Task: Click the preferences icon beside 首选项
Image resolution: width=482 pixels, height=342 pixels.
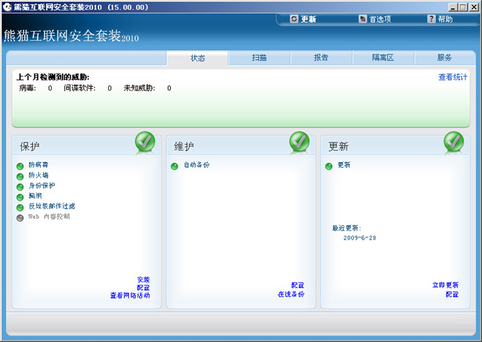Action: point(363,19)
